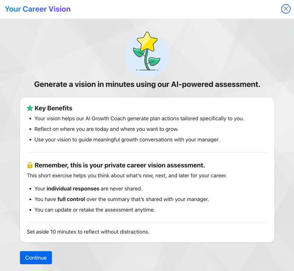Click the green leaves of the plant illustration
Viewport: 294px width, 271px height.
tap(153, 62)
